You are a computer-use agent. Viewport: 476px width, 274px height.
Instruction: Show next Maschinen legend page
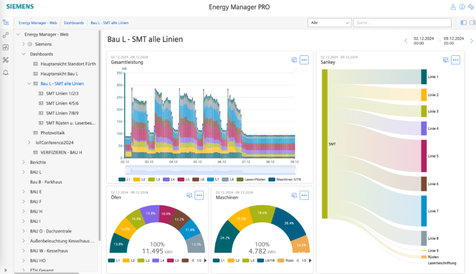click(x=310, y=261)
